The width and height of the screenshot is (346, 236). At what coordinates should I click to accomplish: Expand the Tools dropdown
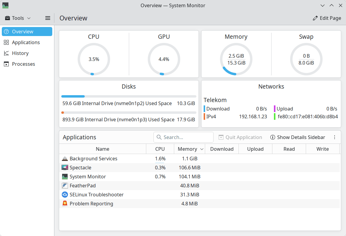coord(18,18)
